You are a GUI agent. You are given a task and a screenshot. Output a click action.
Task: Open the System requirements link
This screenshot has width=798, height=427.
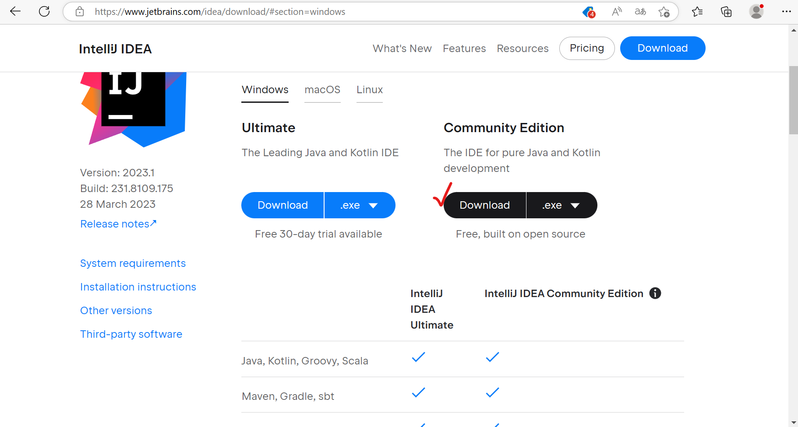(133, 263)
